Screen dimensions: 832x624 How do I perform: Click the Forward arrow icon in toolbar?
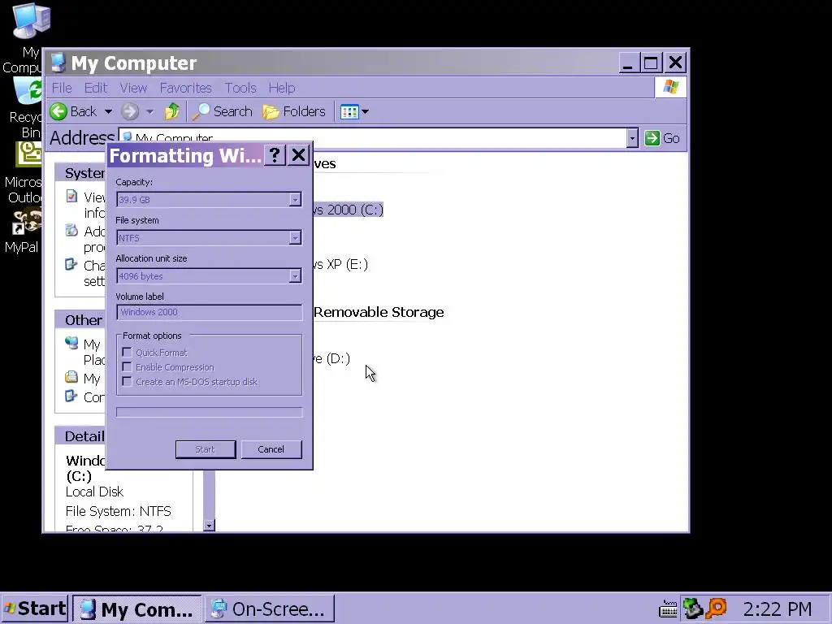pyautogui.click(x=129, y=111)
